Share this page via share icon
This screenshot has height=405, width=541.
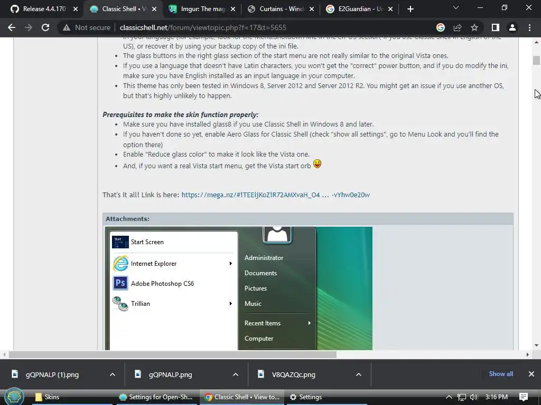tap(458, 27)
